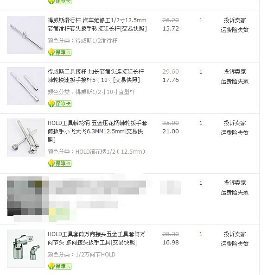
Task: Open the HOLD工具套筒万向接头 title link
Action: (96, 238)
